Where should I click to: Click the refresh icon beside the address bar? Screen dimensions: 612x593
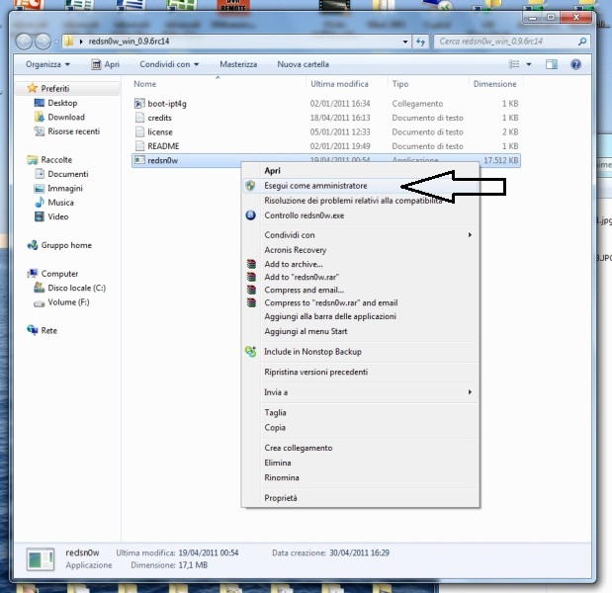pyautogui.click(x=420, y=42)
